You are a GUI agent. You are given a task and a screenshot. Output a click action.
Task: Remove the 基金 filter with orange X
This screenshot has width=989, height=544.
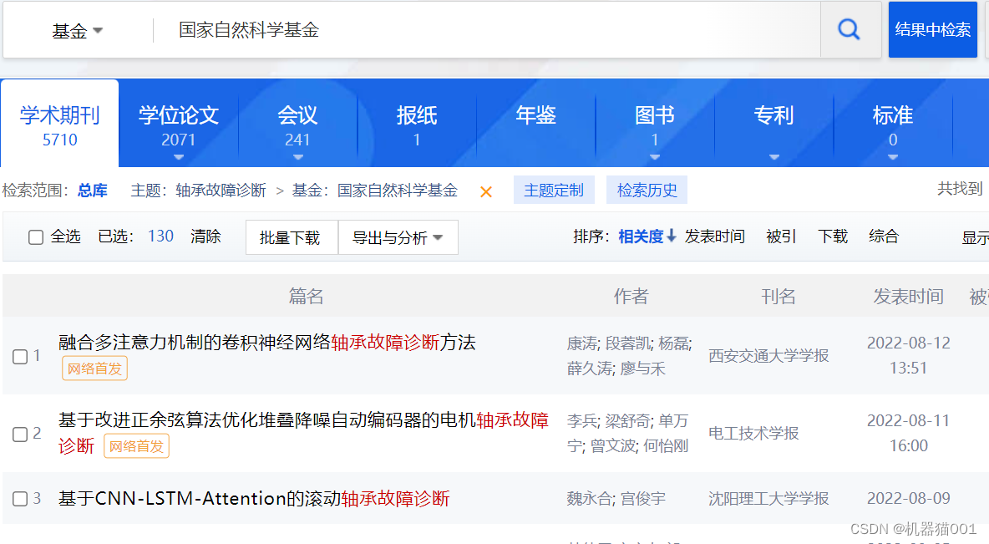tap(485, 192)
